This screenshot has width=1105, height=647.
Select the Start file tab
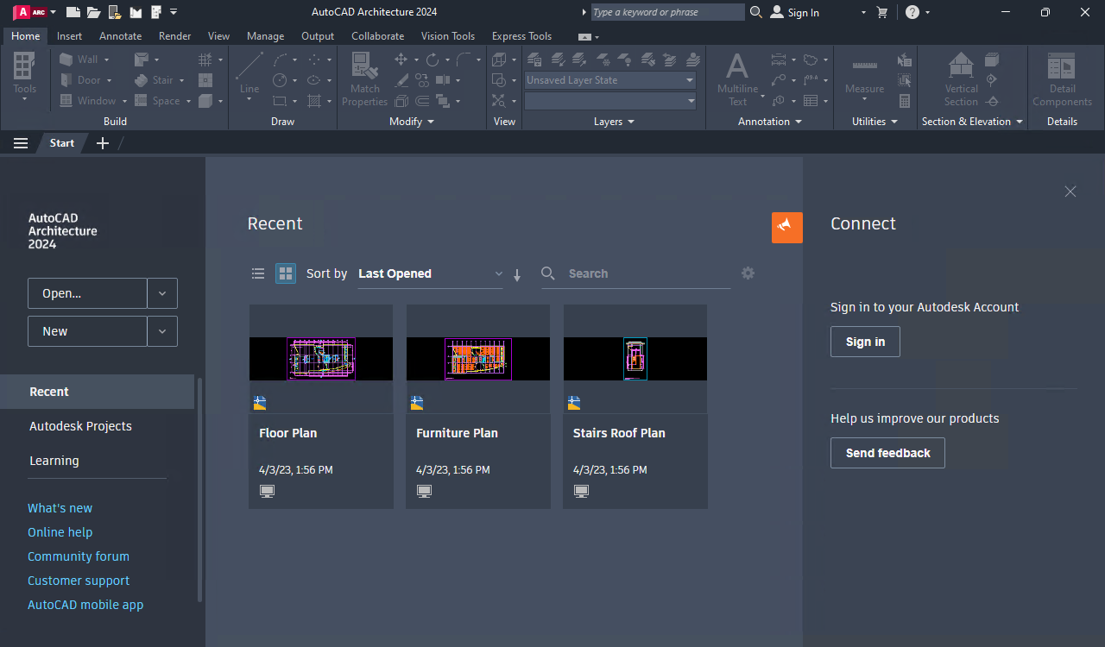point(62,143)
